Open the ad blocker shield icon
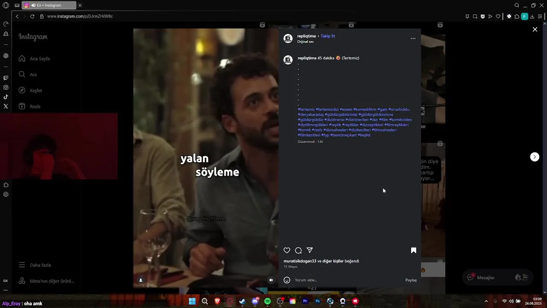 pyautogui.click(x=482, y=16)
